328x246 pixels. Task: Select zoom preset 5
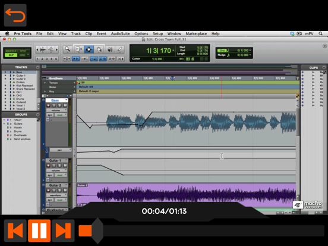click(56, 59)
